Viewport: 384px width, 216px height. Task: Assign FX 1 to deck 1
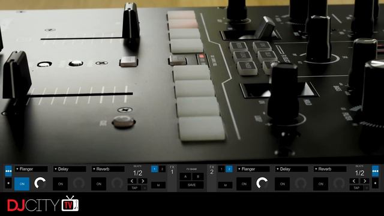click(155, 169)
